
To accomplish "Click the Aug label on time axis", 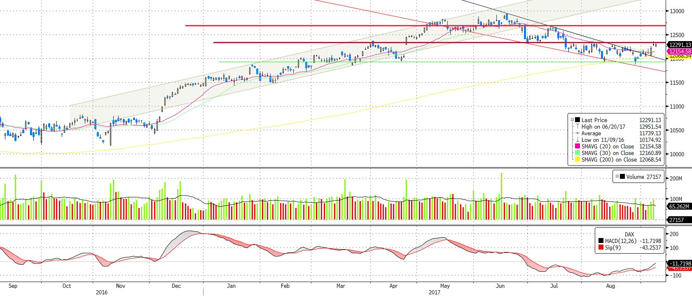I will 610,286.
